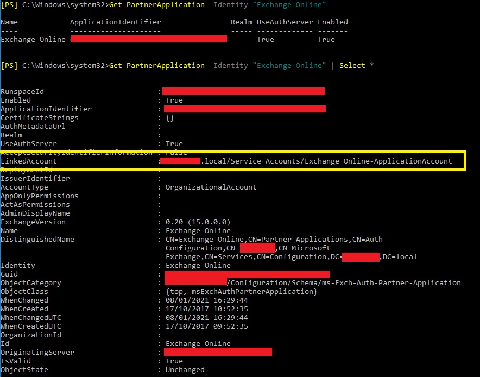Click the 'ApplicationIdentifier' column header in the table output
Viewport: 480px width, 377px height.
(x=116, y=22)
